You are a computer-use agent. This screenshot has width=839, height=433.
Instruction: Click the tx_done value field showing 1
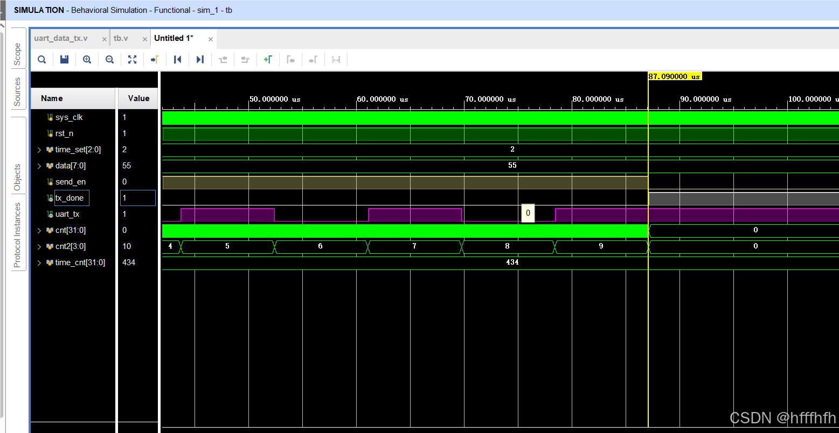[138, 198]
